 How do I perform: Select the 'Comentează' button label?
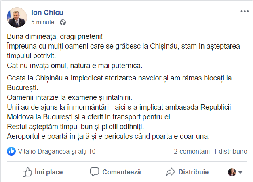[x=122, y=172]
